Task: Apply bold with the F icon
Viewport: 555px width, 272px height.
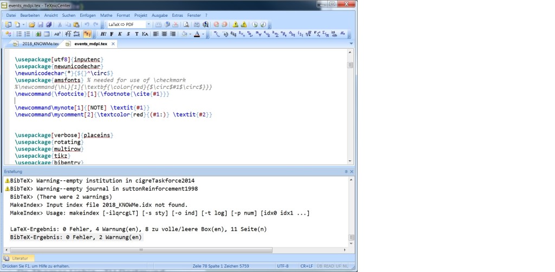Action: 112,34
